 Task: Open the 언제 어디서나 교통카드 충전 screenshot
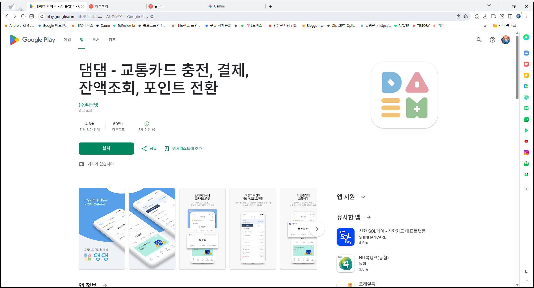coord(202,229)
